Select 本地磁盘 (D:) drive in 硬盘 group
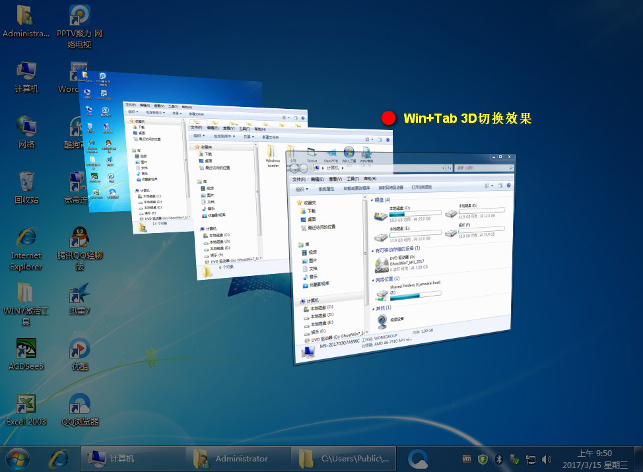643x472 pixels. coord(476,211)
